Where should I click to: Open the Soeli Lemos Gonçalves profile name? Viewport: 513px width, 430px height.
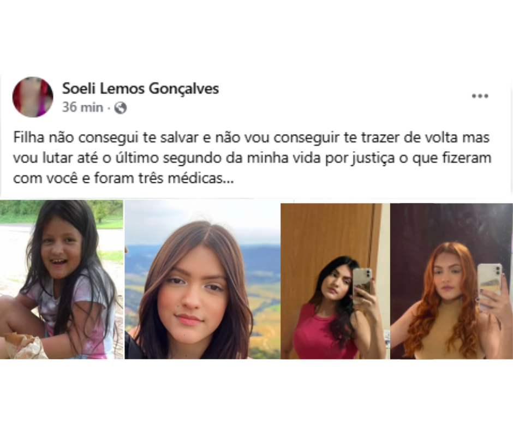pos(140,89)
